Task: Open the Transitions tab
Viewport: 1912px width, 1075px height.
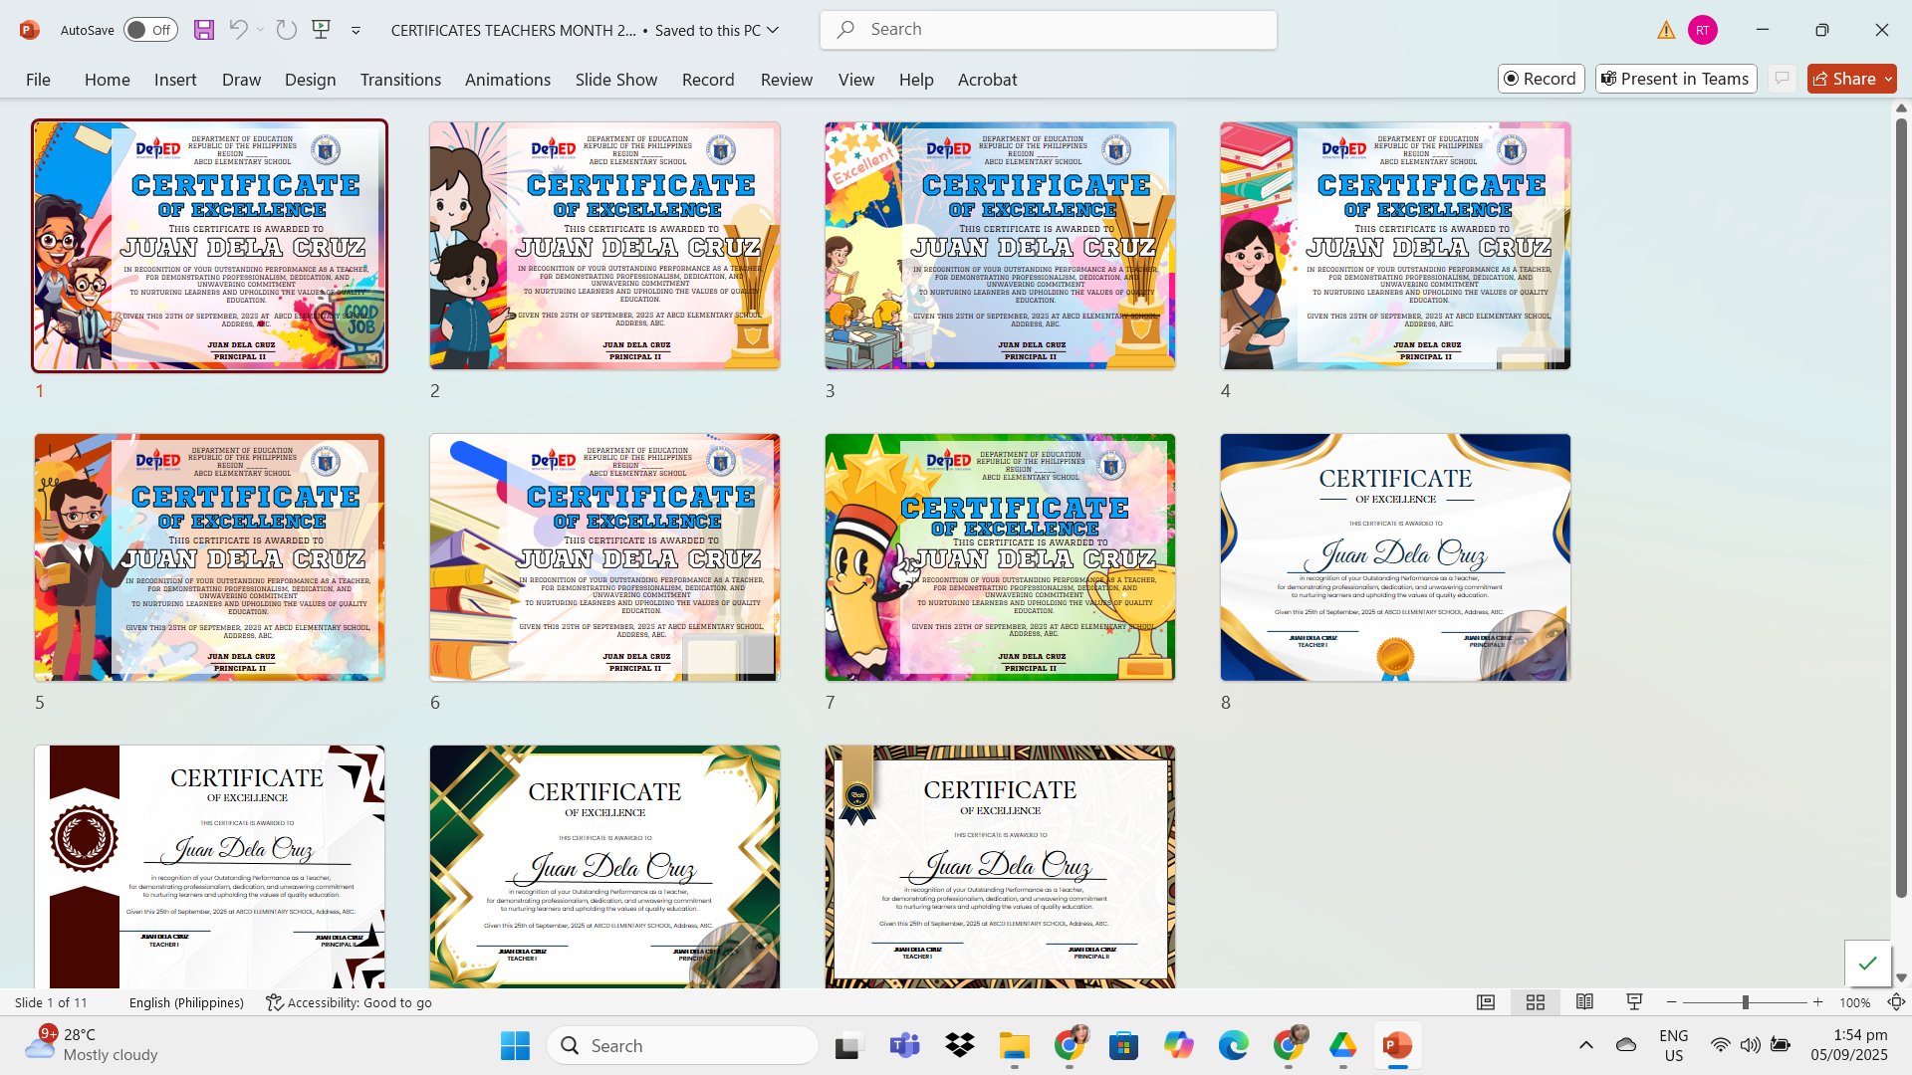Action: tap(400, 80)
